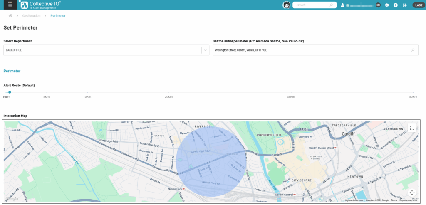Image resolution: width=426 pixels, height=205 pixels.
Task: Switch language with the EN toggle
Action: [x=378, y=5]
